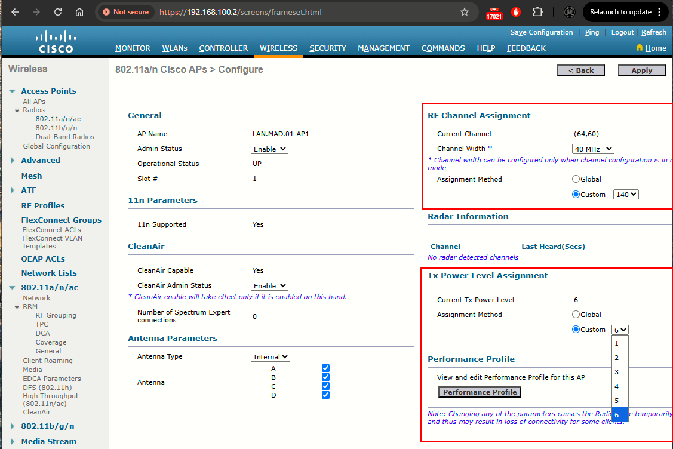
Task: Open the browser home page icon
Action: tap(79, 12)
